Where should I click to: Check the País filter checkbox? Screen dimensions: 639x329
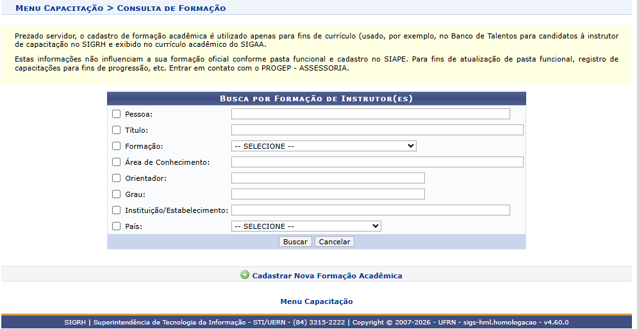tap(117, 226)
